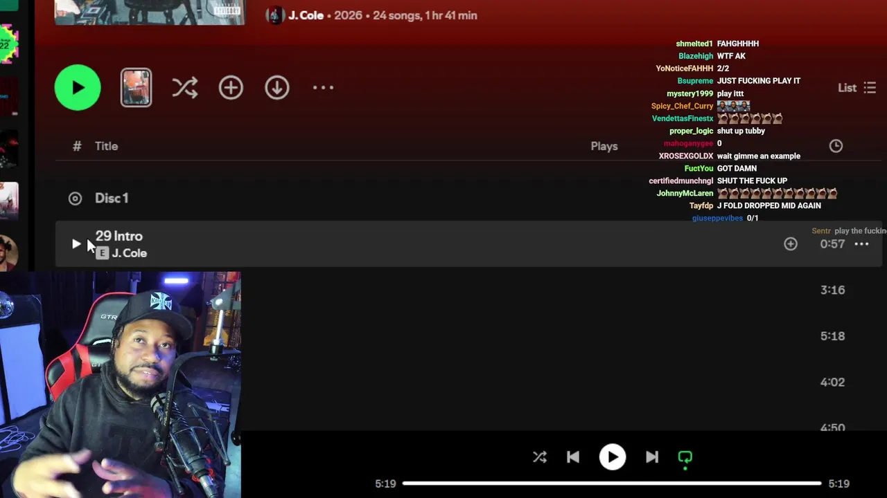Click Blazehigh username in chat
The image size is (887, 498).
696,56
